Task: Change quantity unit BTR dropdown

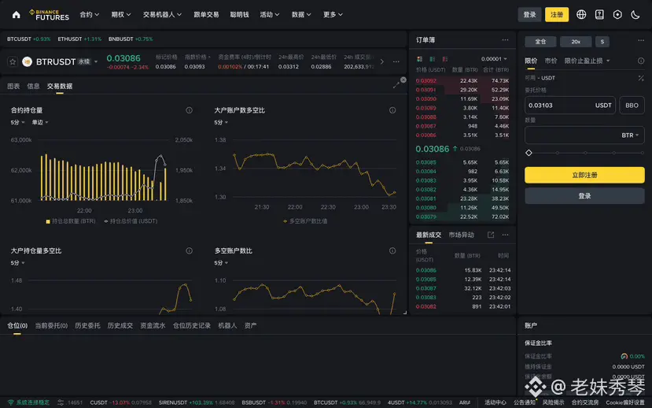Action: coord(630,135)
